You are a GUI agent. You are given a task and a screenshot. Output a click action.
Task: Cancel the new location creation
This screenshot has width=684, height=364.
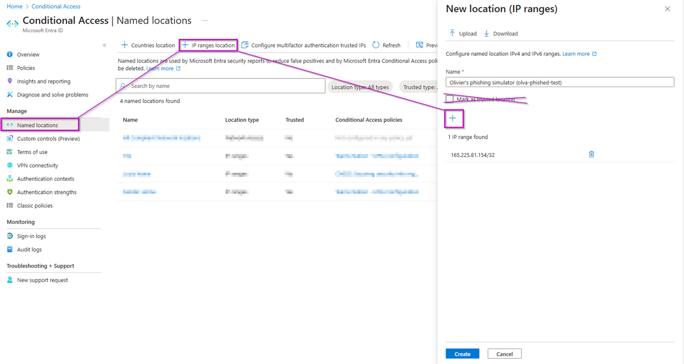point(504,354)
